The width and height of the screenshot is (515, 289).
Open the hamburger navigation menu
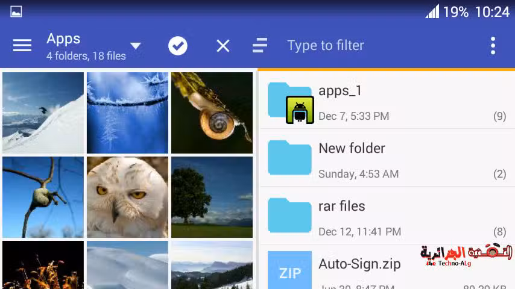22,46
